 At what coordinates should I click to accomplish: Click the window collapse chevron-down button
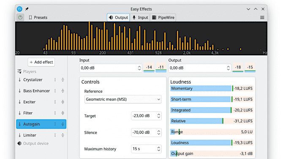pos(248,9)
